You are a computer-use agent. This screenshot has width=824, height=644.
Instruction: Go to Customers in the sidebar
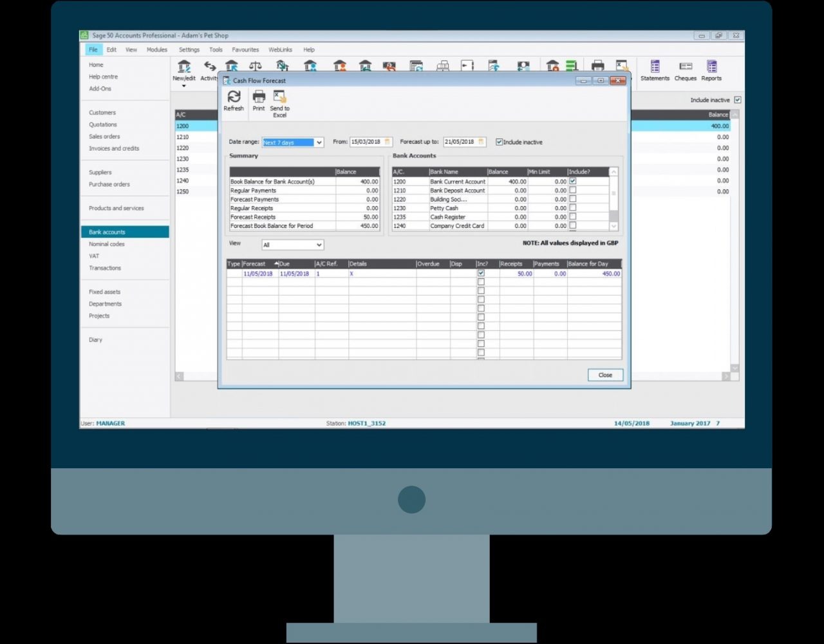[x=102, y=113]
